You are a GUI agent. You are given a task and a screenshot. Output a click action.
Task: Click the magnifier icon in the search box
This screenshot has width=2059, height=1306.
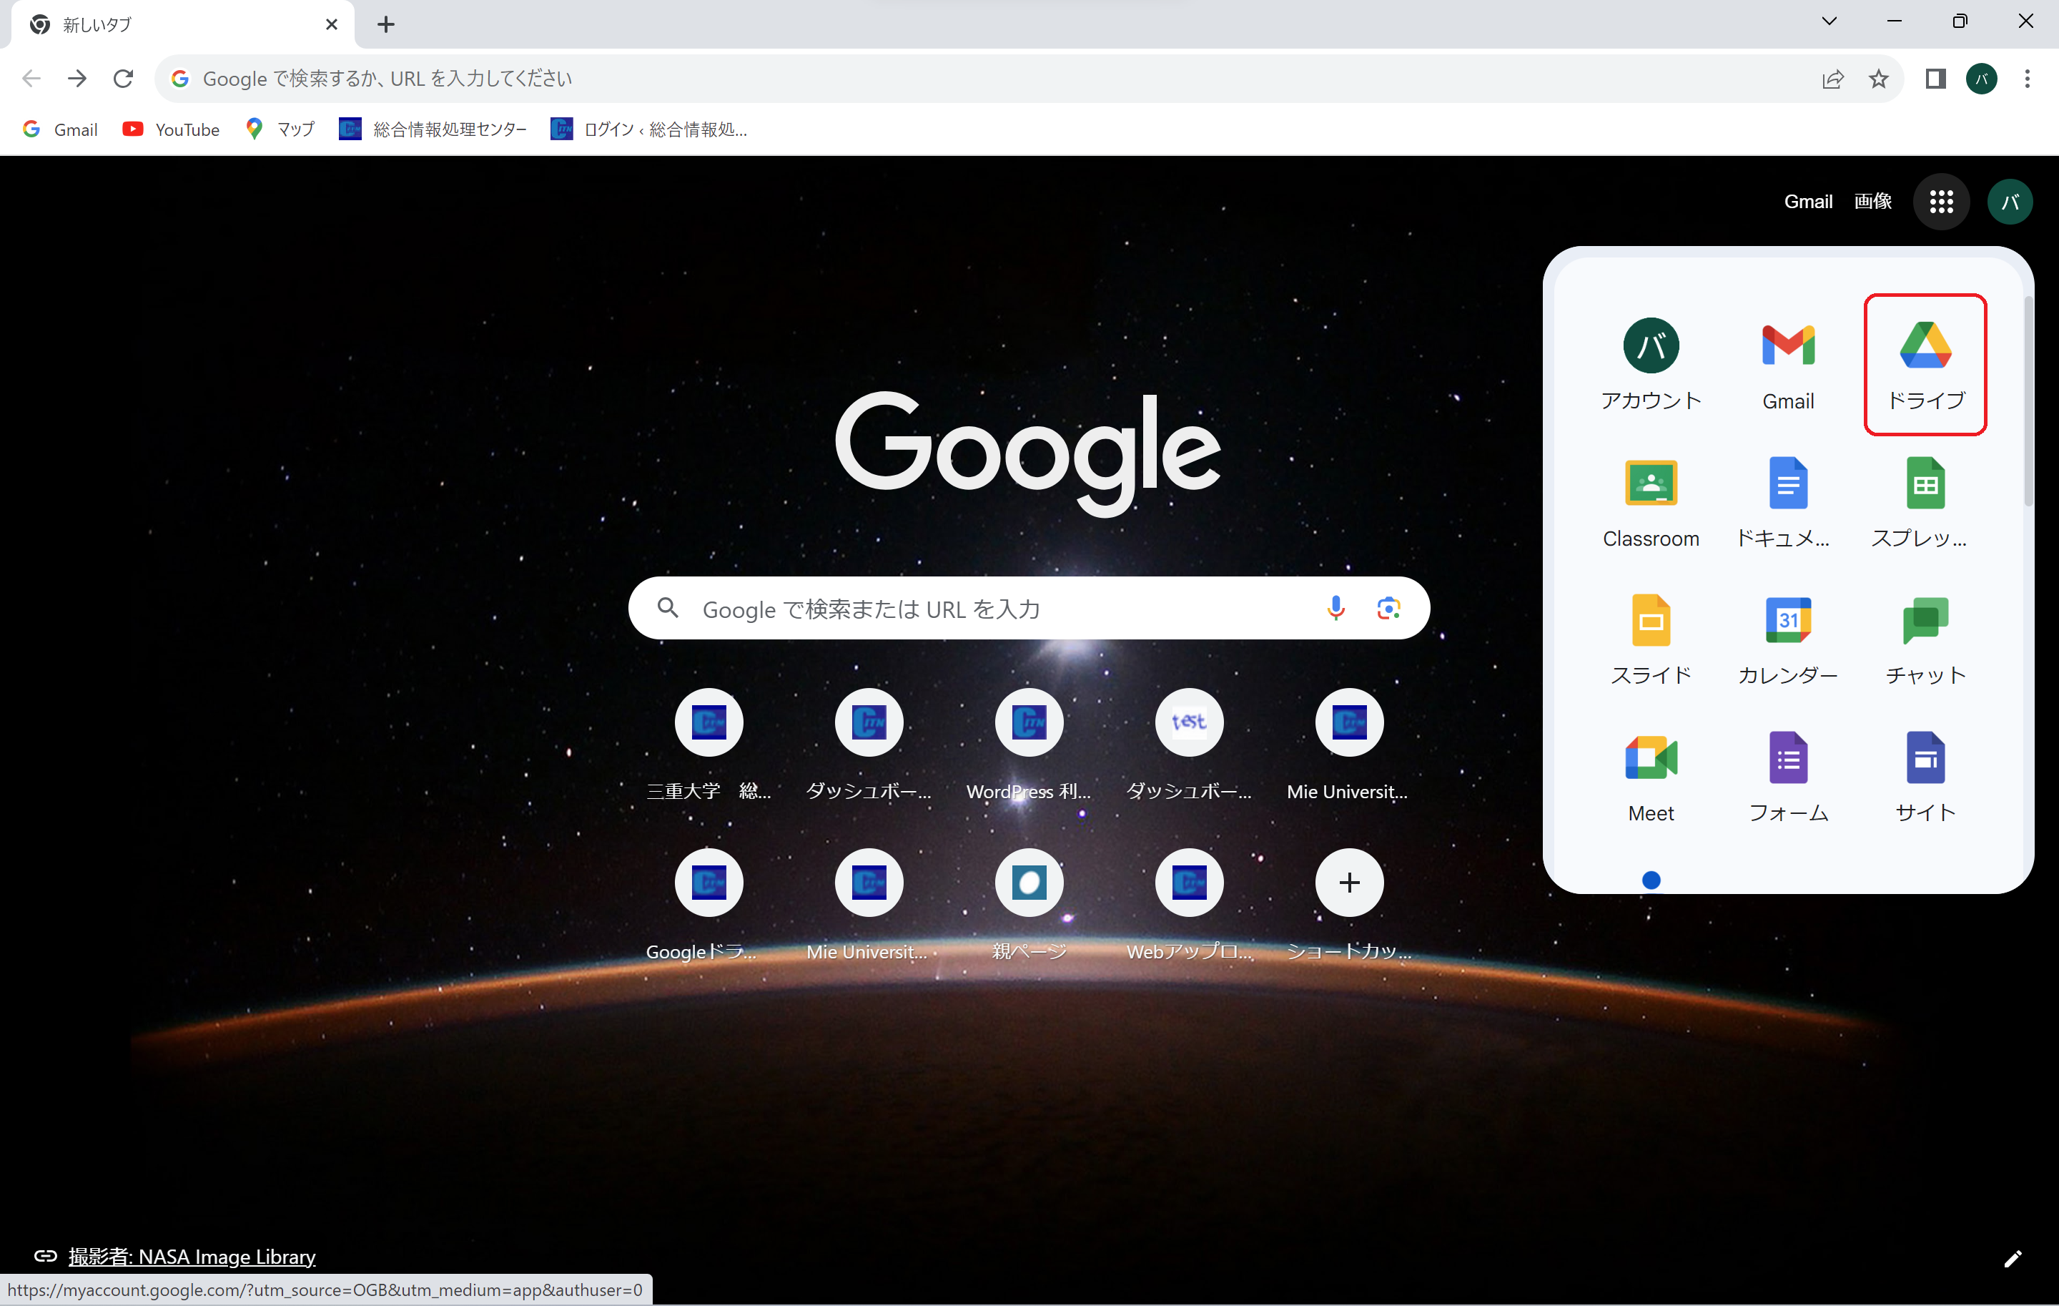[668, 608]
